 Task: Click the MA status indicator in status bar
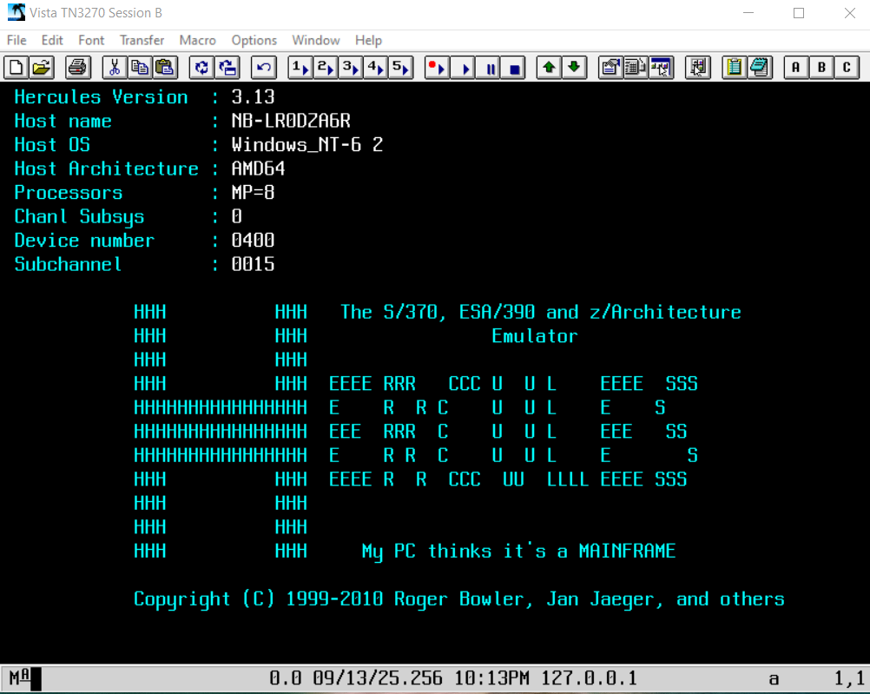[x=20, y=677]
